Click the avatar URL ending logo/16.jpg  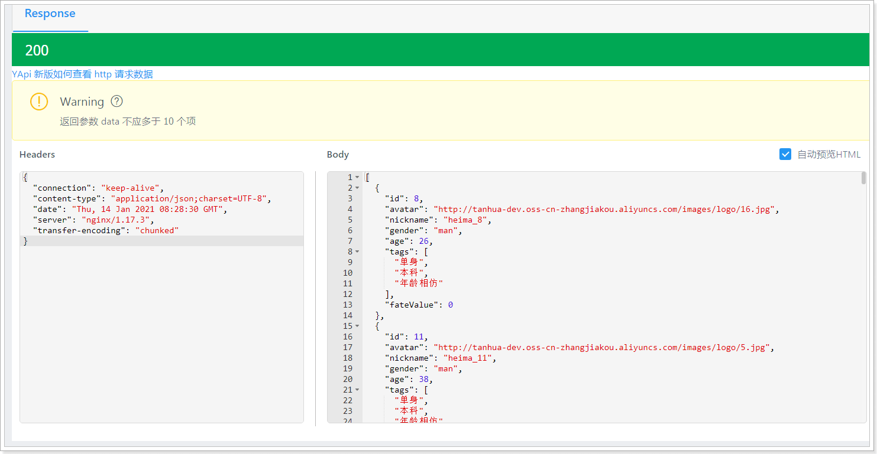(604, 209)
